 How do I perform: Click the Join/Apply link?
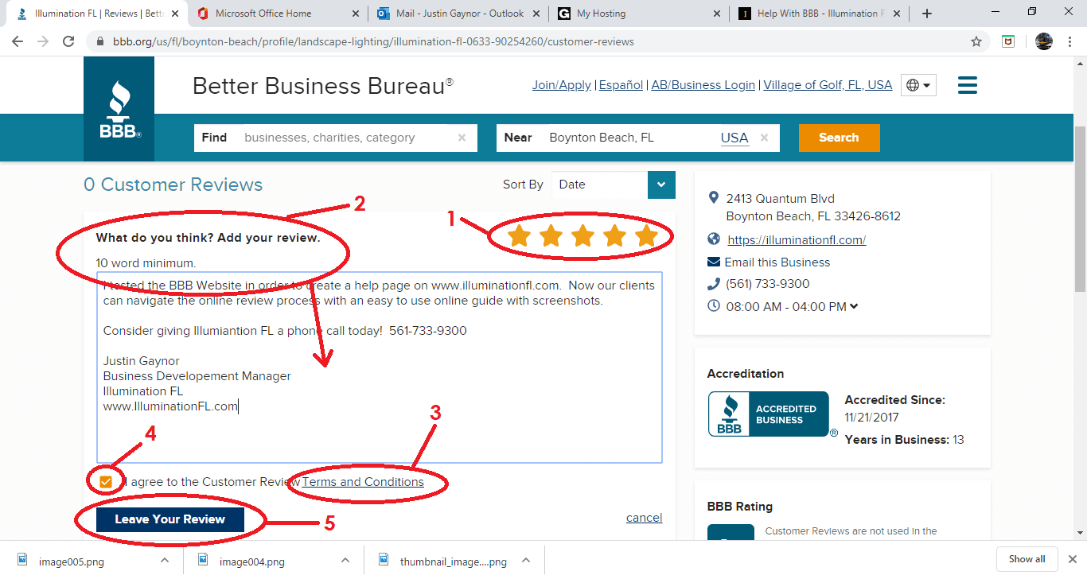point(562,85)
